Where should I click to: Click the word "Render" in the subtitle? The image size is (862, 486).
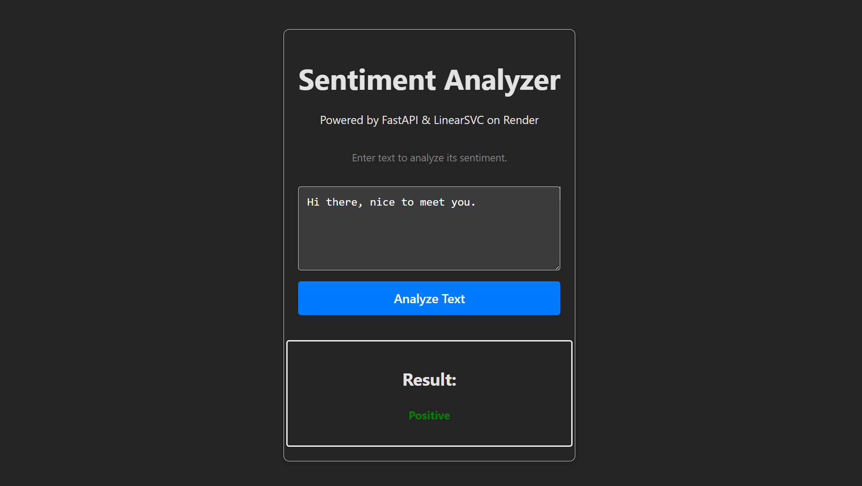pos(521,120)
